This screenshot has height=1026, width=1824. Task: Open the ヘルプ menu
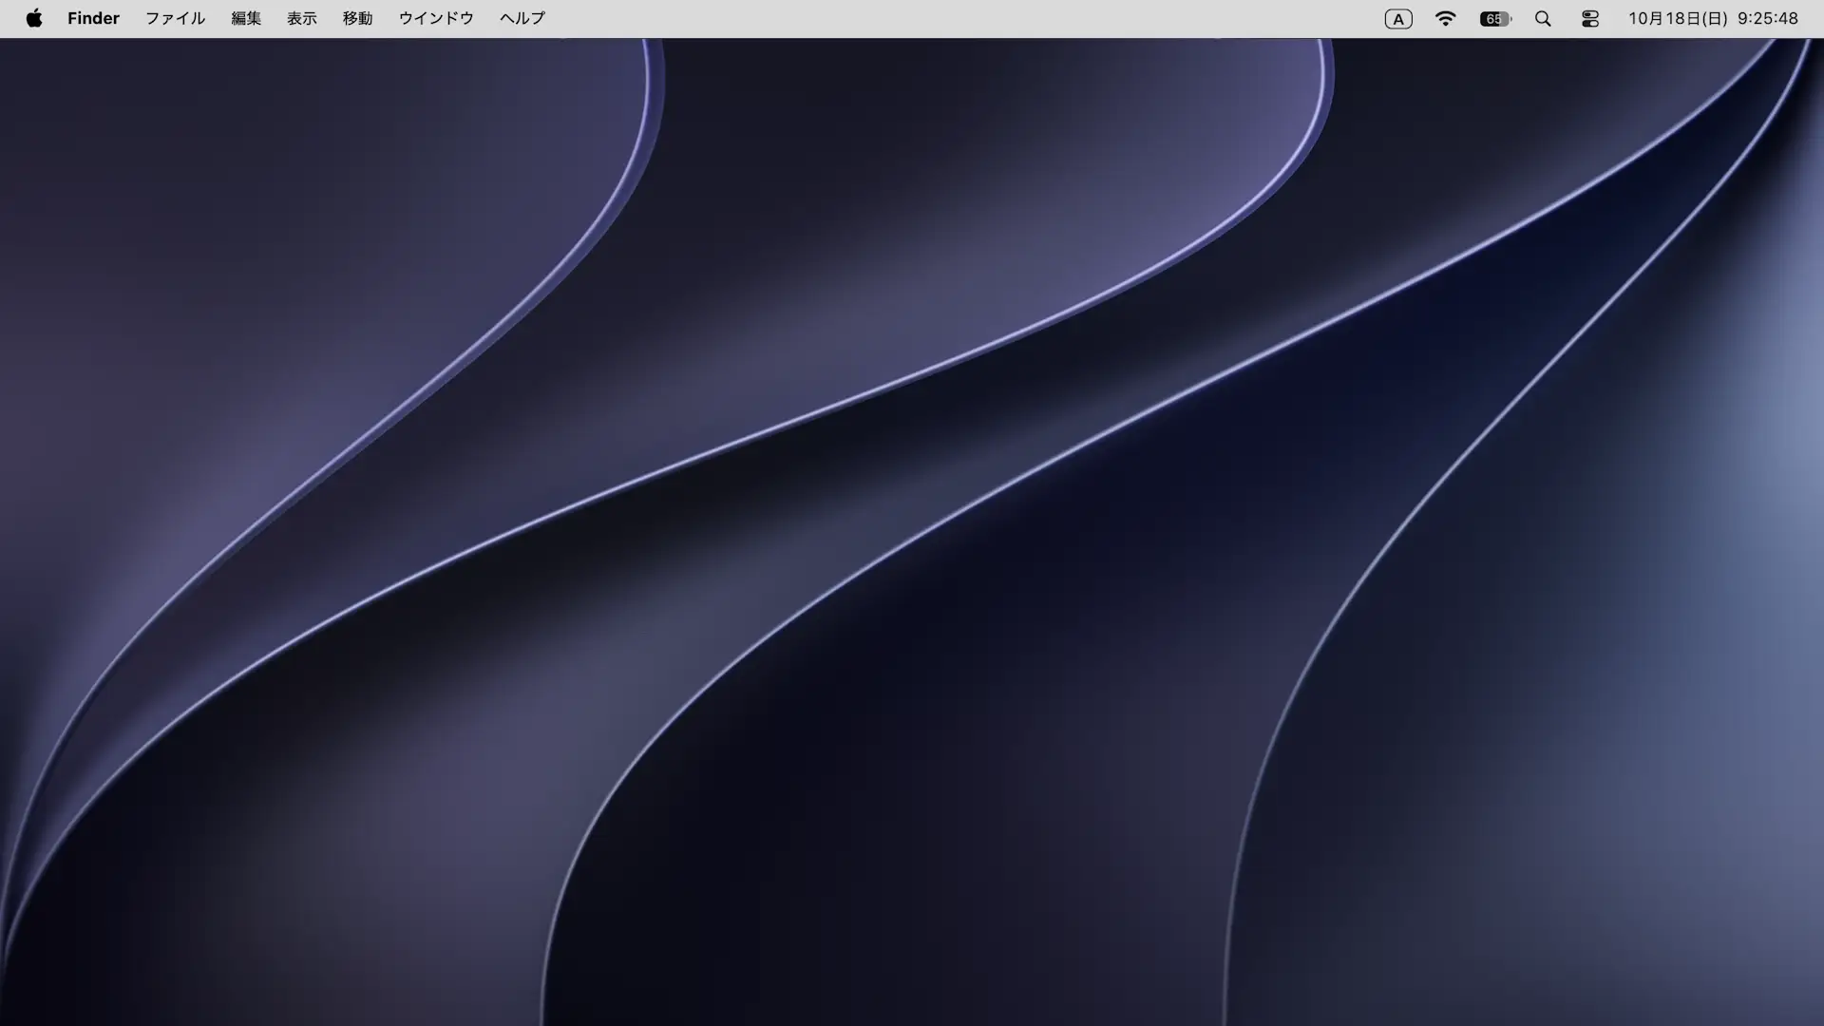522,18
